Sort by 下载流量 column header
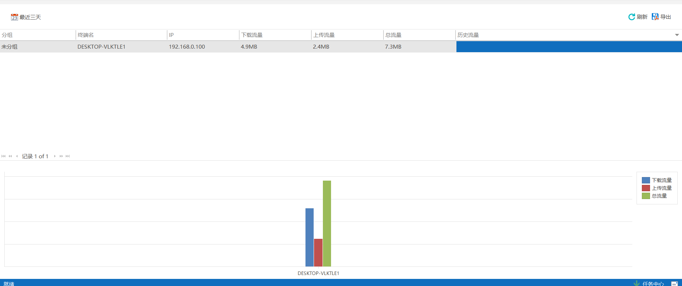Image resolution: width=682 pixels, height=286 pixels. (252, 35)
